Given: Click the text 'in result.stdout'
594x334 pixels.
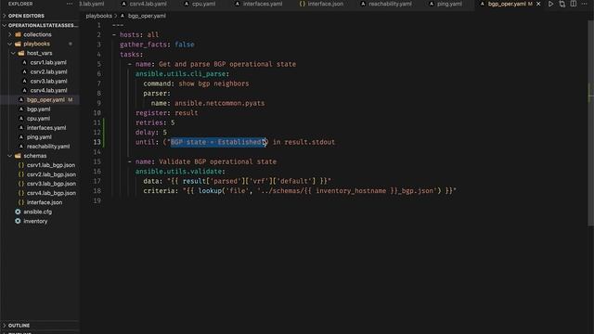Looking at the screenshot, I should pyautogui.click(x=303, y=142).
